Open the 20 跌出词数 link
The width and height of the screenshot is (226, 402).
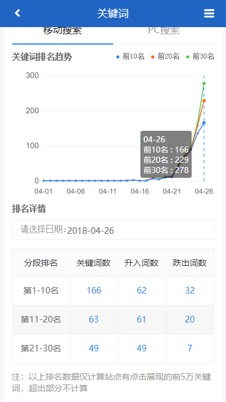[x=190, y=319]
